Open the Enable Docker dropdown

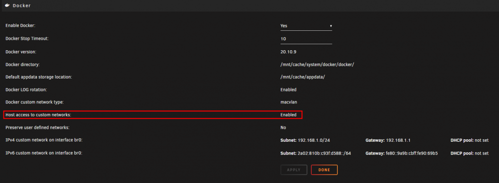coord(306,26)
